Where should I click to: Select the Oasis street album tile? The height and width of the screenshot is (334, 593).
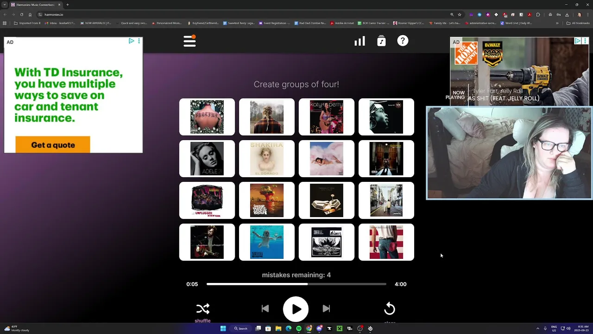(386, 200)
